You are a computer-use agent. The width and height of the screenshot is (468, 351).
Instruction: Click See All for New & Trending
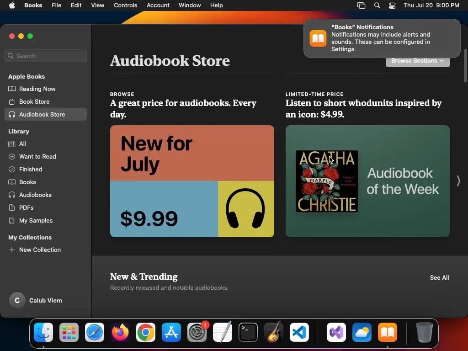[439, 277]
